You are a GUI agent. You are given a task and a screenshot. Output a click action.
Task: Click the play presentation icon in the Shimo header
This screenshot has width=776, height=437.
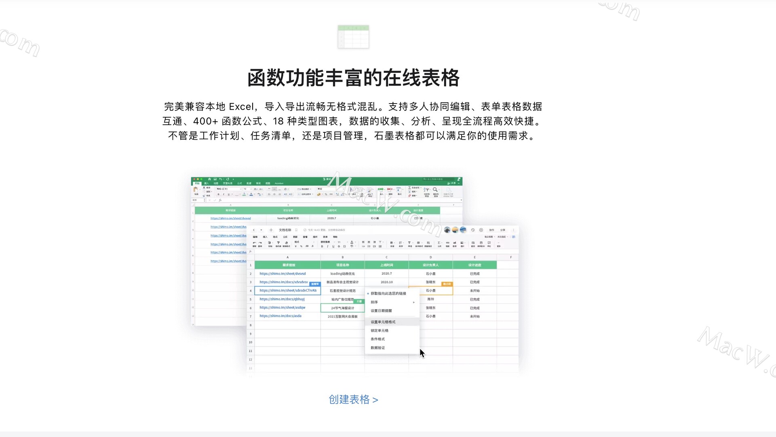[481, 230]
